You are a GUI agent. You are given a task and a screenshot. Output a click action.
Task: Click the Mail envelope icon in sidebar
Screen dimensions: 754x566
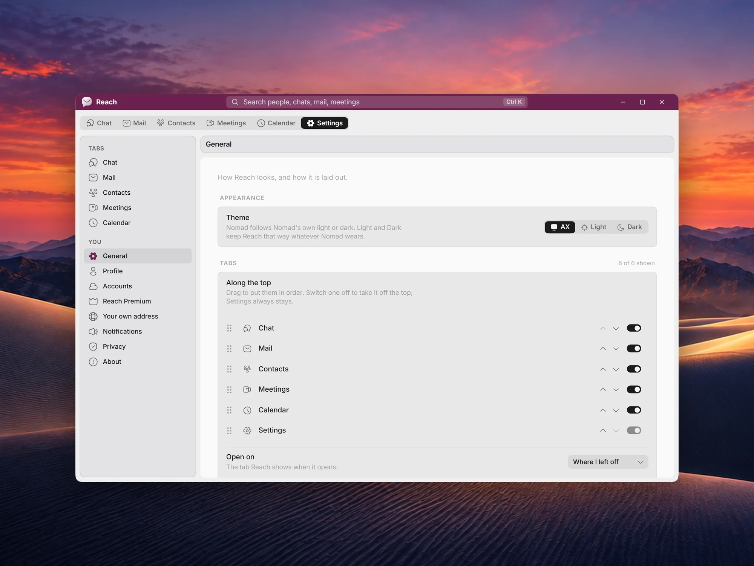tap(93, 177)
